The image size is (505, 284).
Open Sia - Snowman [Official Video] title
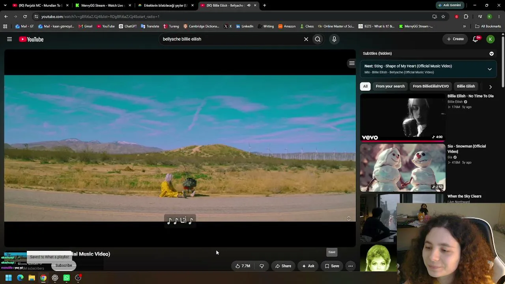pos(467,149)
